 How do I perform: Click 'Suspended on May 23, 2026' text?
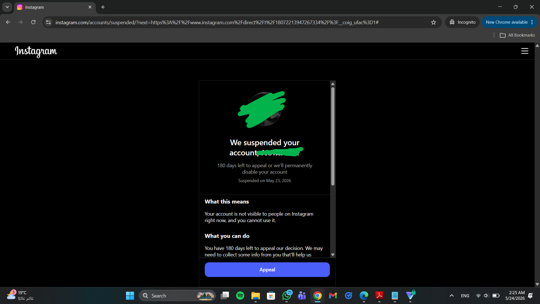point(265,181)
